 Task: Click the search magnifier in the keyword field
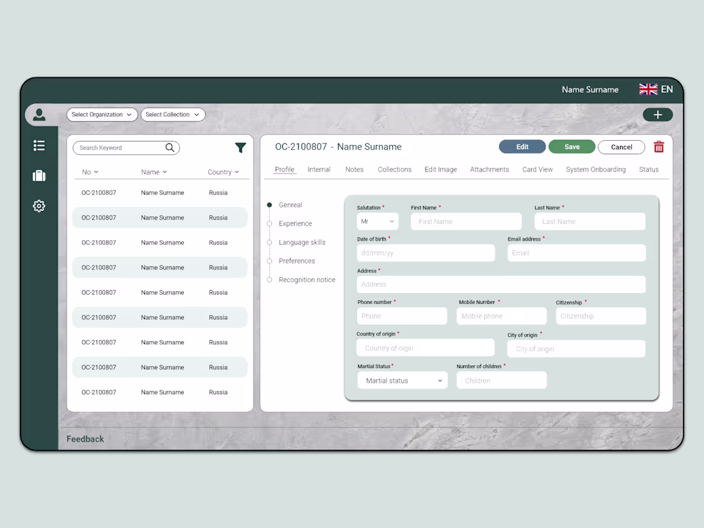pyautogui.click(x=170, y=148)
